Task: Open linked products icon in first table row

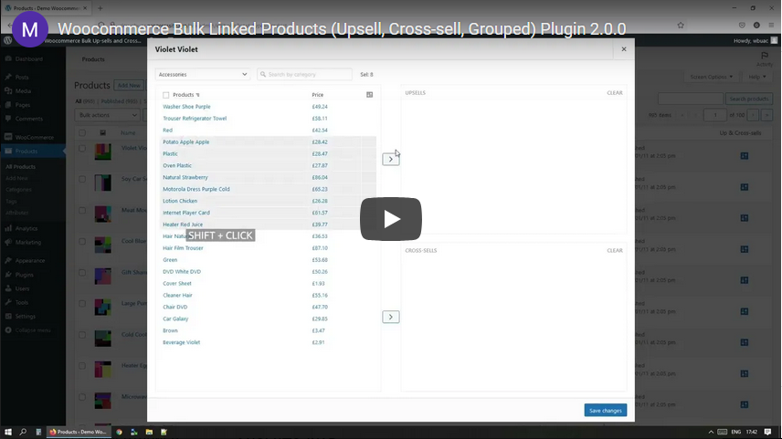Action: [745, 156]
